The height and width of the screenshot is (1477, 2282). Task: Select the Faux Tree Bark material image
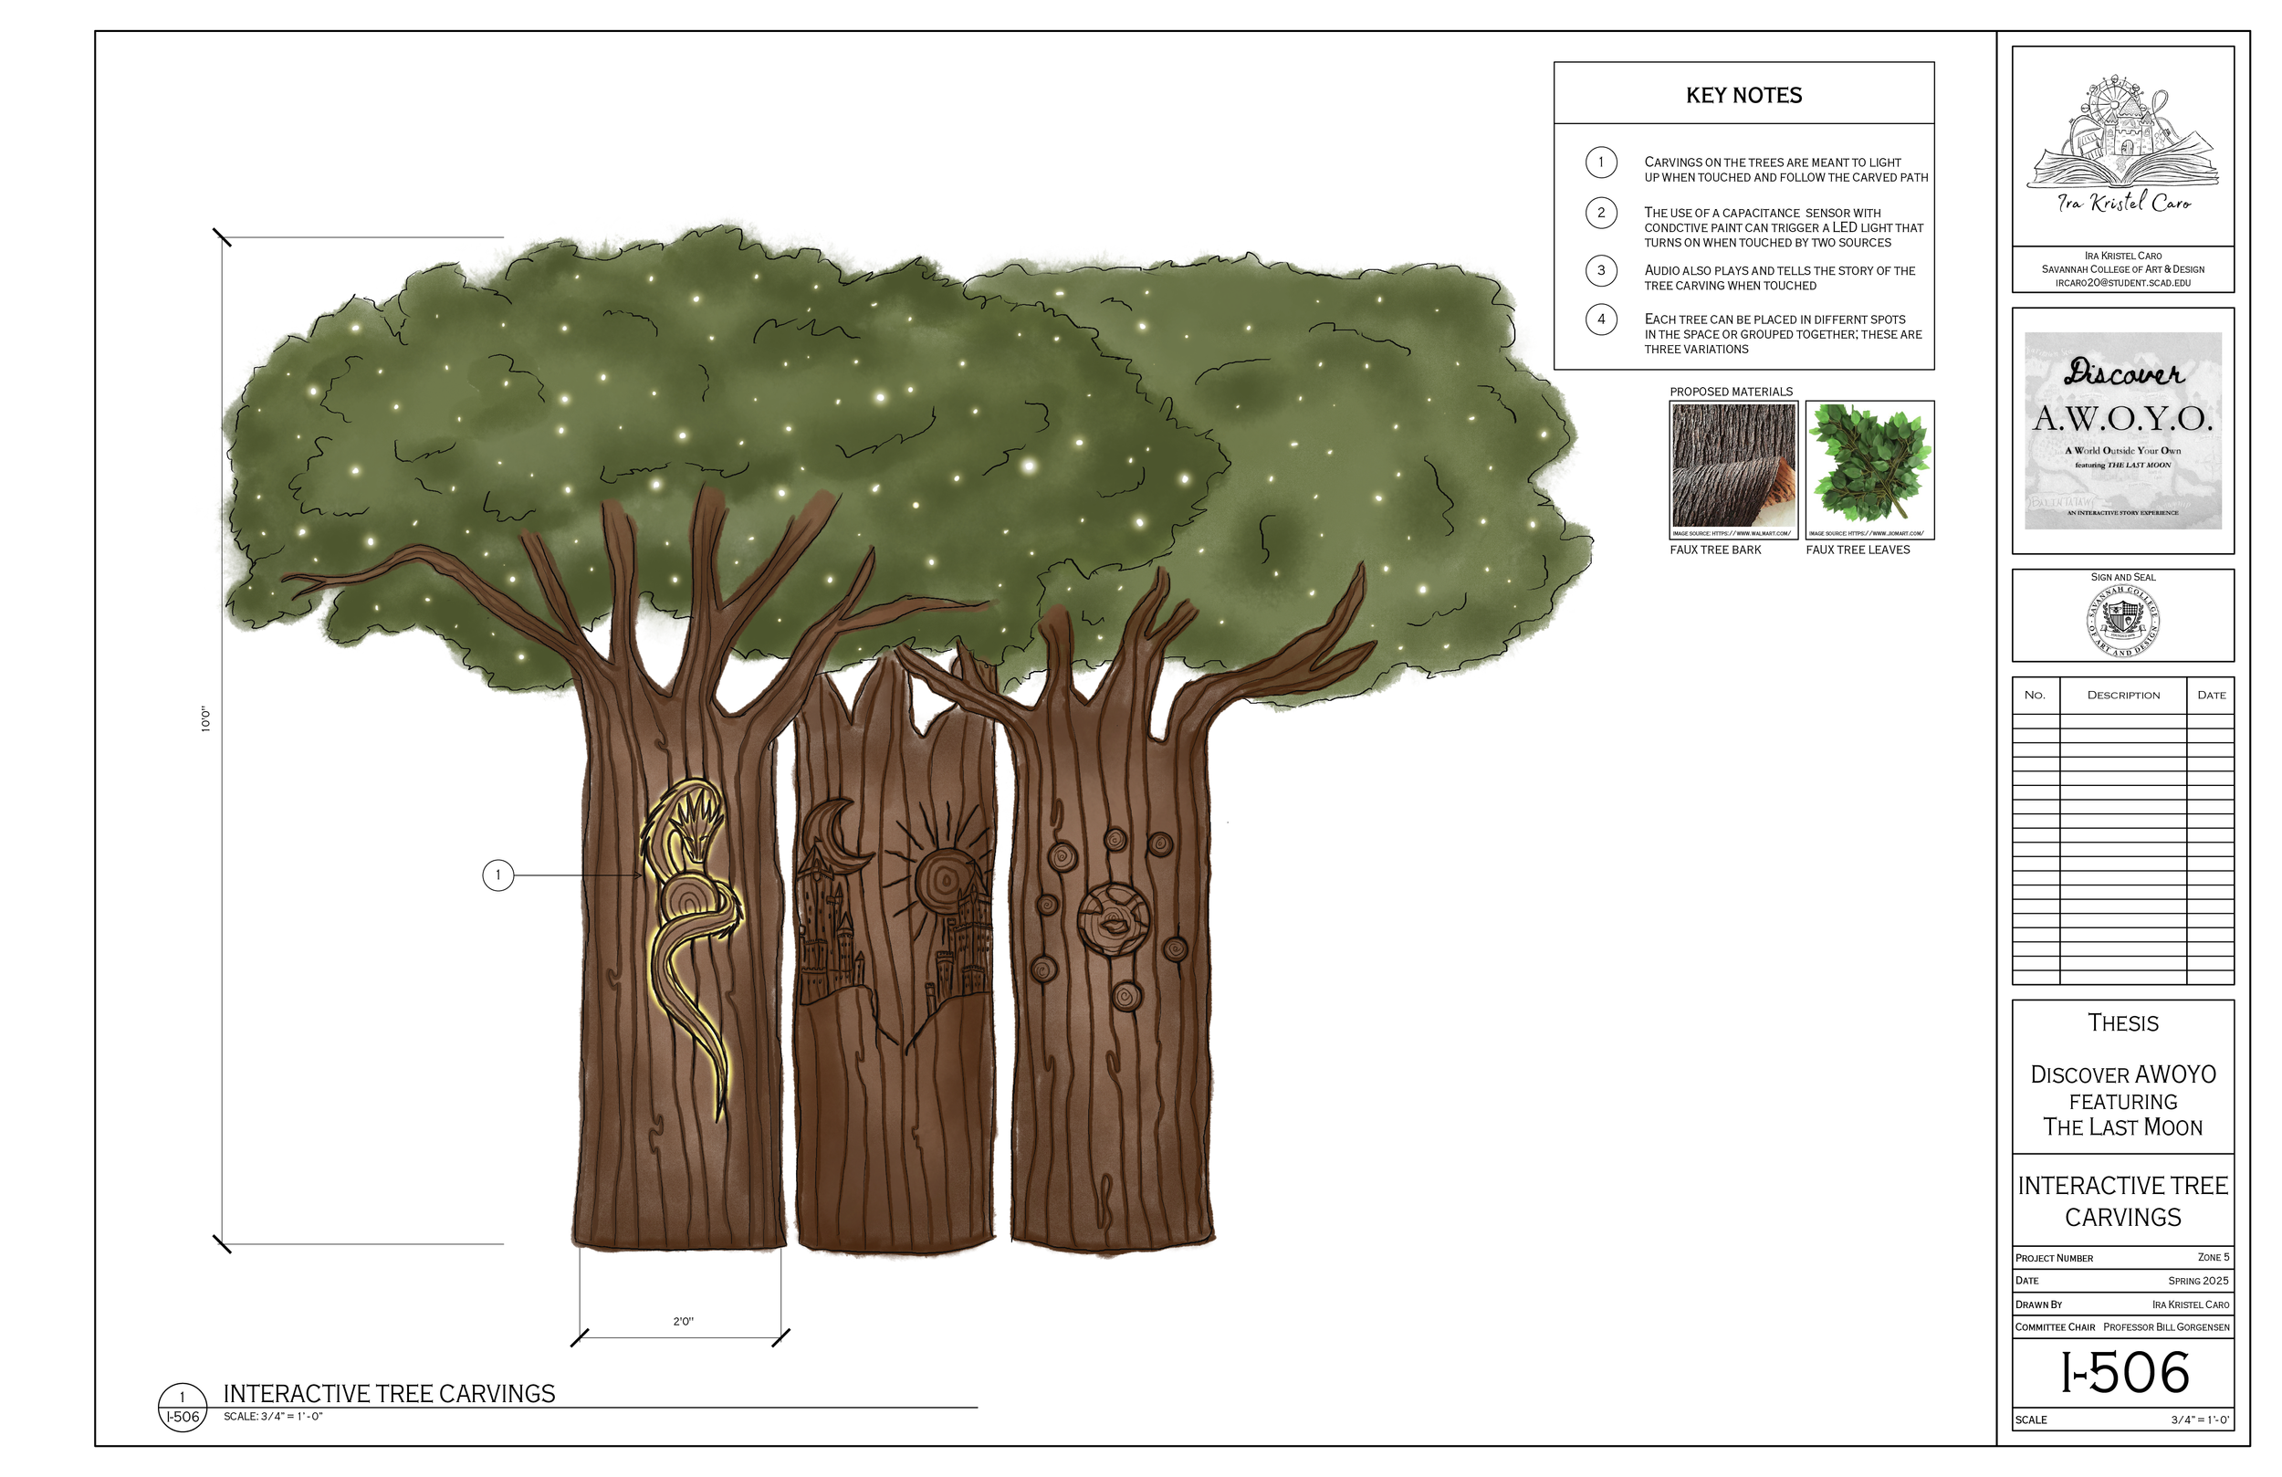(x=1733, y=469)
